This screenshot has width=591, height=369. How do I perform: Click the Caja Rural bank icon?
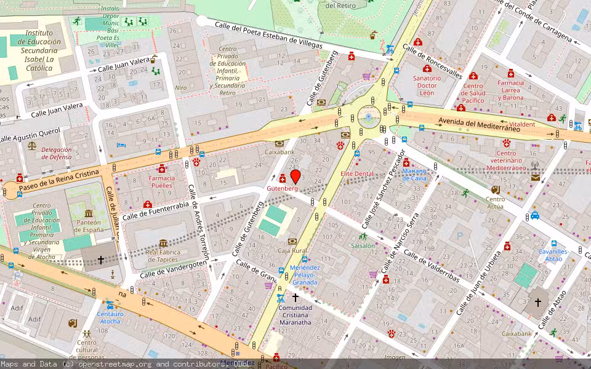[x=292, y=242]
